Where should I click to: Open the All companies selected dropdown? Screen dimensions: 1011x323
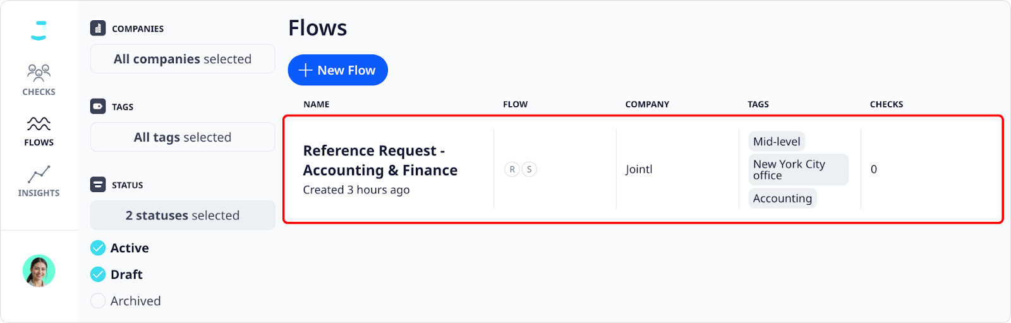[183, 59]
